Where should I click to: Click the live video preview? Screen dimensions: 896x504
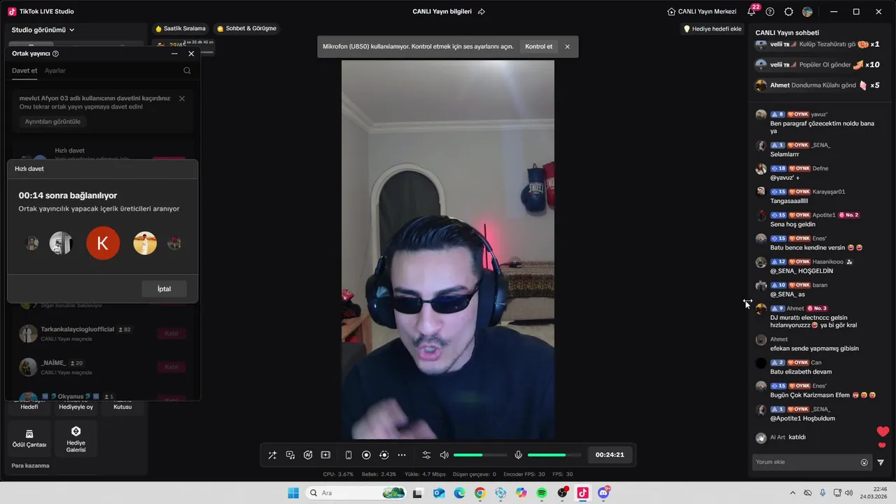448,250
